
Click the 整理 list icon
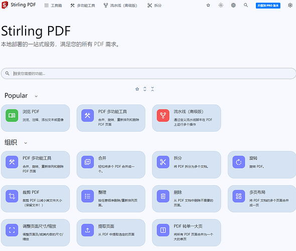87,196
